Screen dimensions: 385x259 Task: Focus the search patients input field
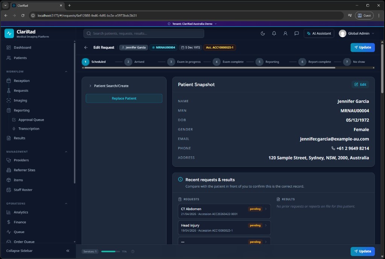coord(144,33)
